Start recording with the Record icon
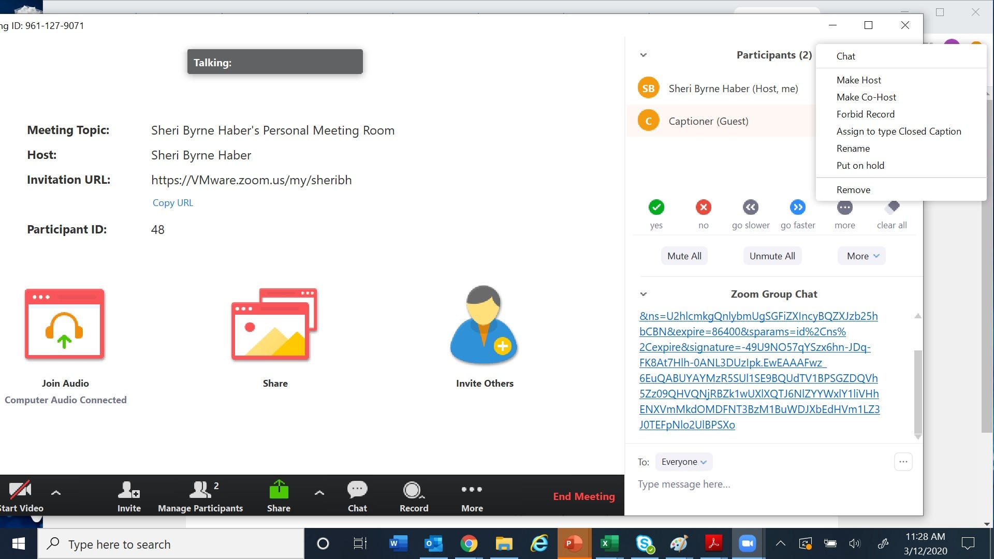The width and height of the screenshot is (994, 559). coord(413,490)
